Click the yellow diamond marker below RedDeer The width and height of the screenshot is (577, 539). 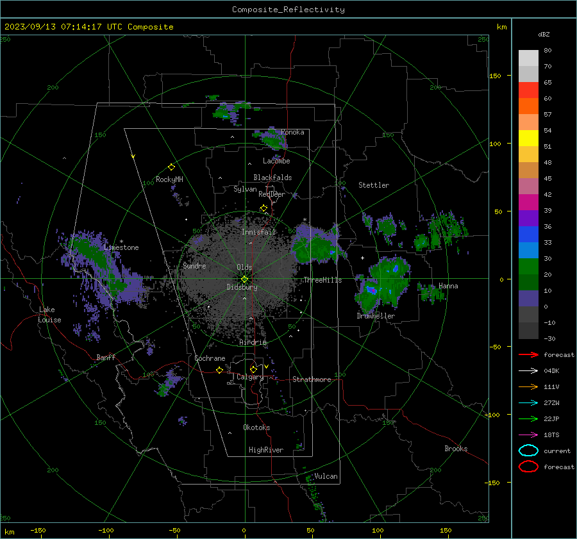[x=264, y=208]
